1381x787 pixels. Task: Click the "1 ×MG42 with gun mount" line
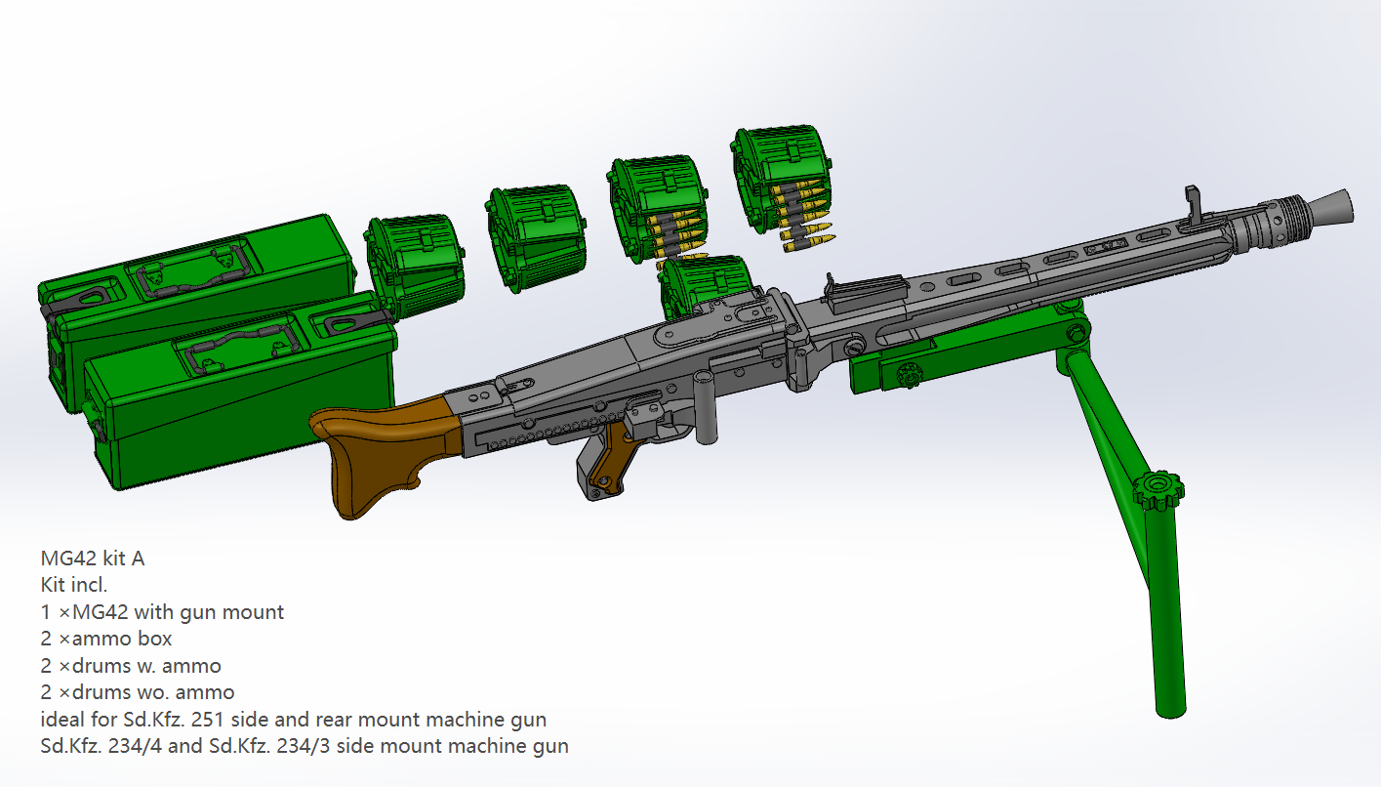162,613
